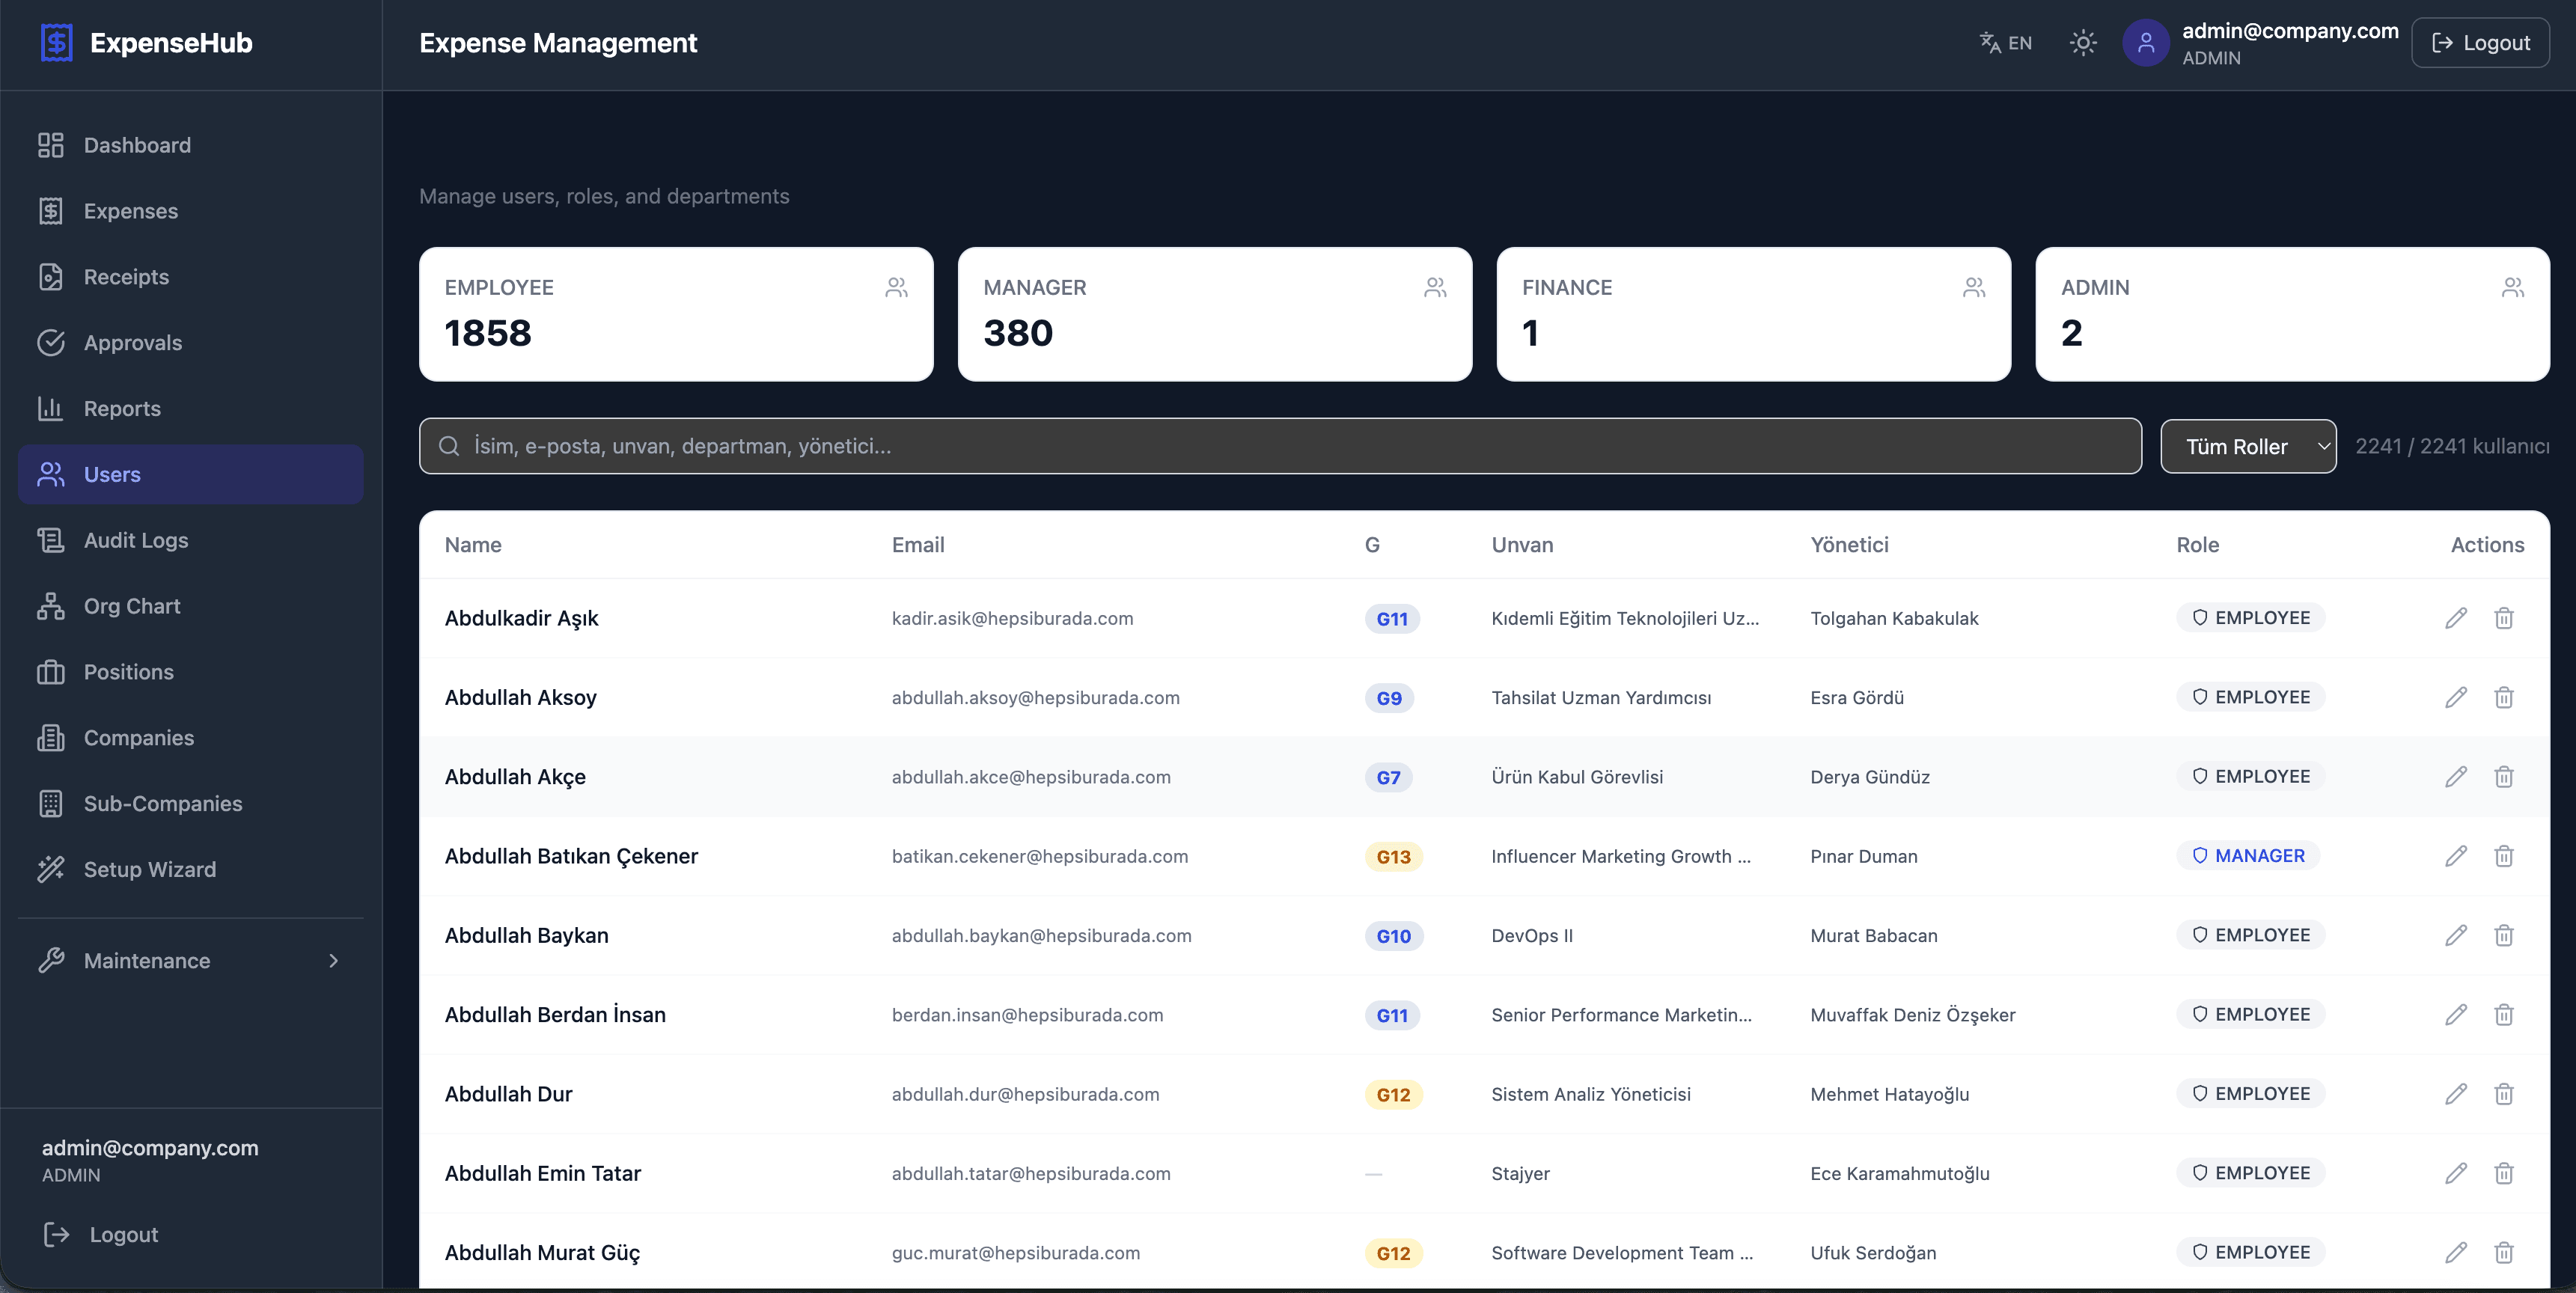Click the Role column header
The width and height of the screenshot is (2576, 1293).
click(2198, 545)
